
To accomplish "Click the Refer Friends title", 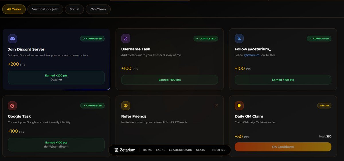I will [134, 116].
